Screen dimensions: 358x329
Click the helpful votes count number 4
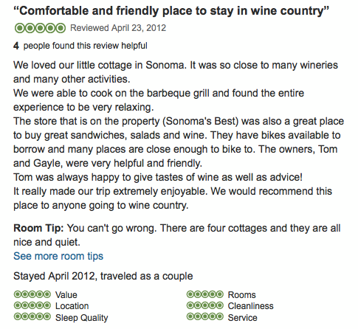point(16,46)
